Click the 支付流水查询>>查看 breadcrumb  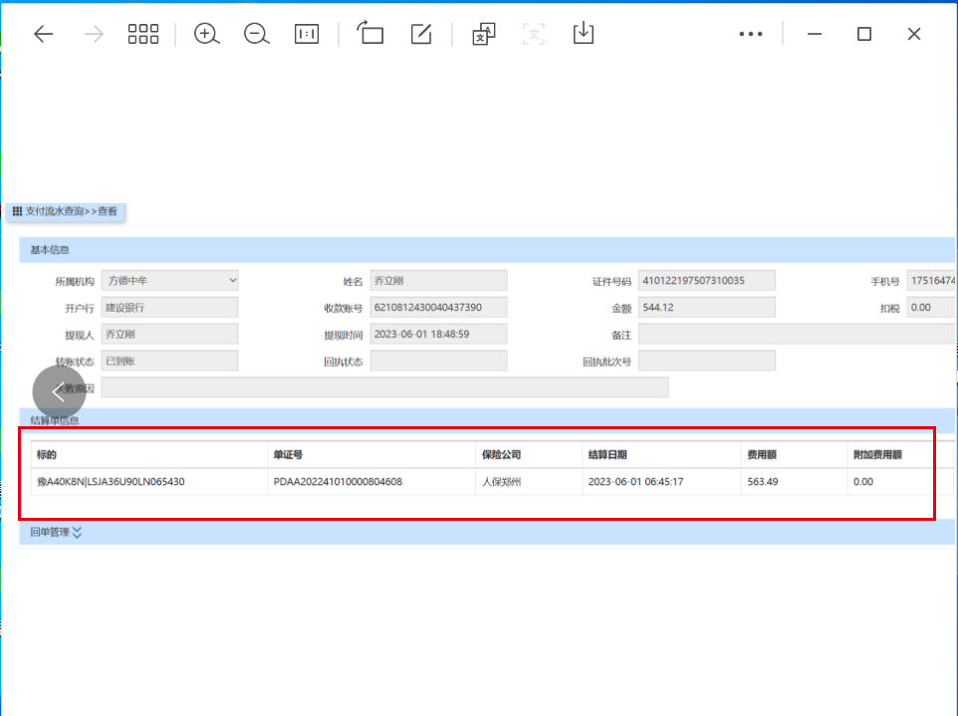pyautogui.click(x=66, y=211)
